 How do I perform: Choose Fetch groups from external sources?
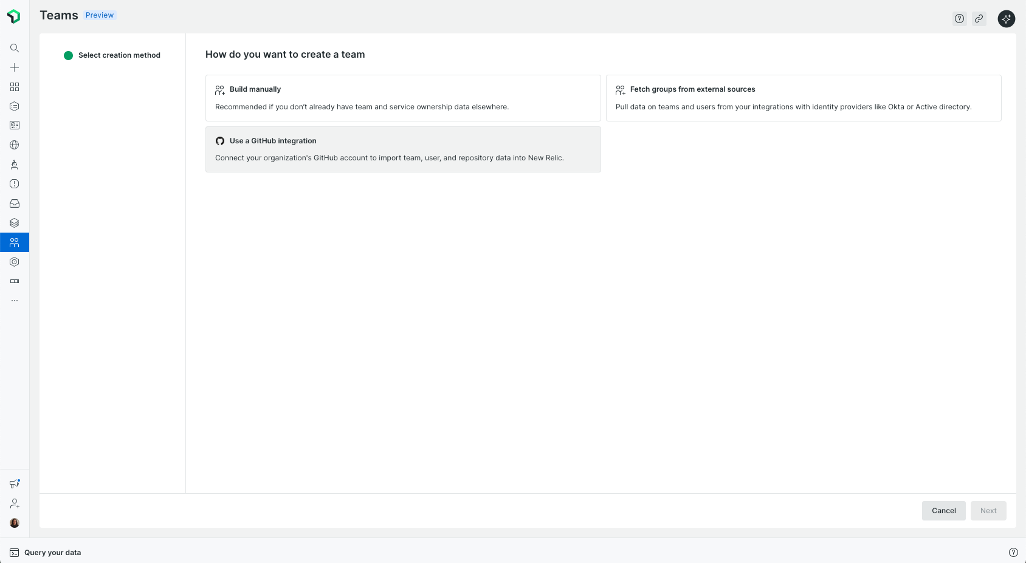pyautogui.click(x=803, y=98)
